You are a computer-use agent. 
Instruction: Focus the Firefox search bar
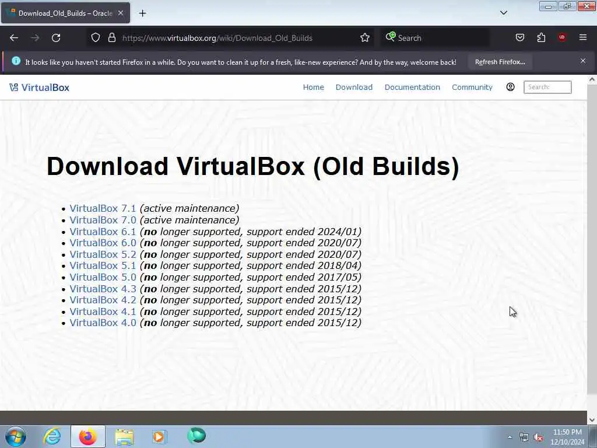435,38
